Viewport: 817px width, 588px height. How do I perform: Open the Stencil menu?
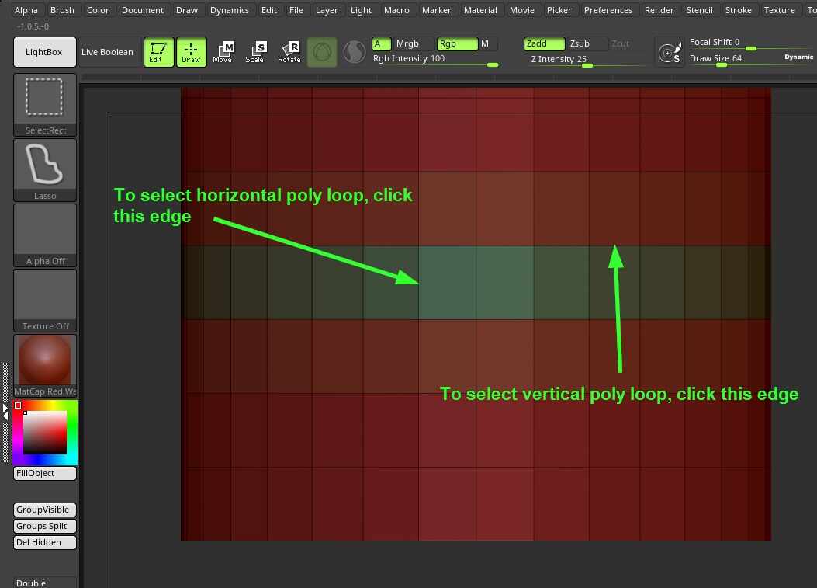point(699,10)
